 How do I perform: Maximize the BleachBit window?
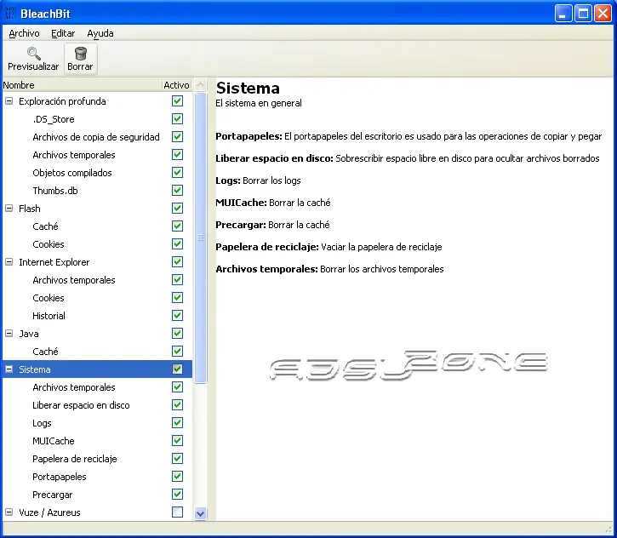click(x=583, y=14)
